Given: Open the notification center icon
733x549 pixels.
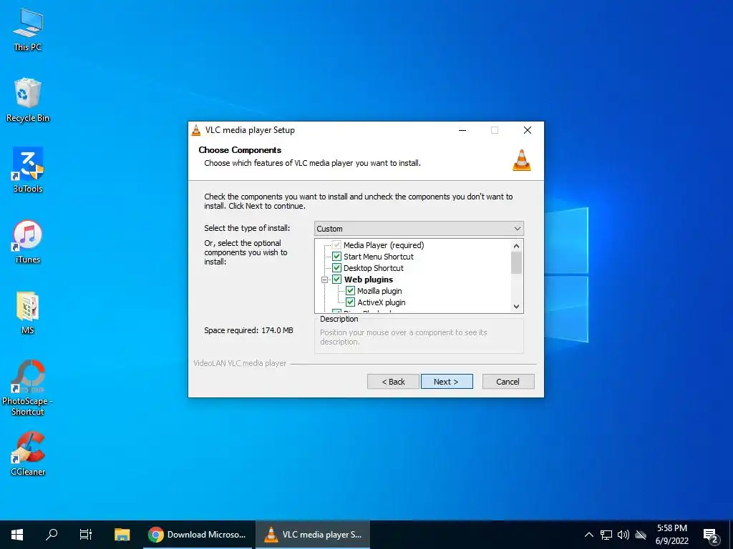Looking at the screenshot, I should coord(711,535).
